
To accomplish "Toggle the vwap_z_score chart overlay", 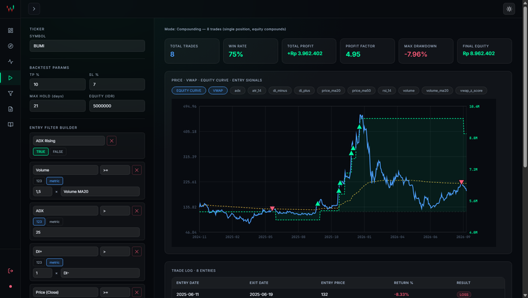I will tap(471, 90).
